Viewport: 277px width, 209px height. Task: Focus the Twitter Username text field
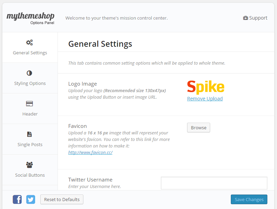click(x=214, y=183)
